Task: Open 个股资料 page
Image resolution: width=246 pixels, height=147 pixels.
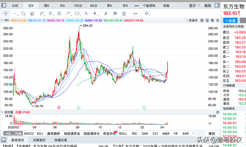Action: (x=149, y=6)
